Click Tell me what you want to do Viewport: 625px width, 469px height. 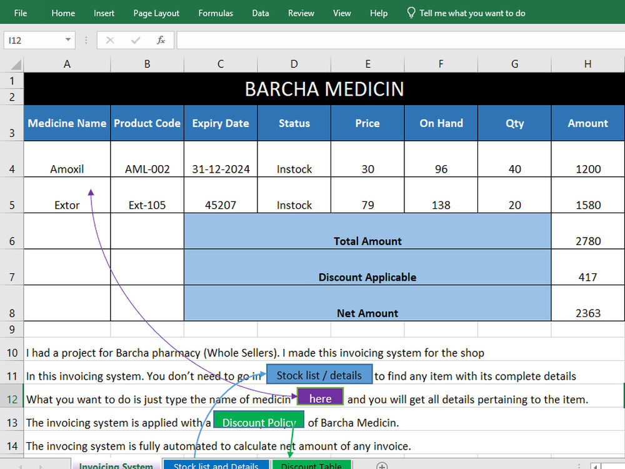(x=472, y=13)
